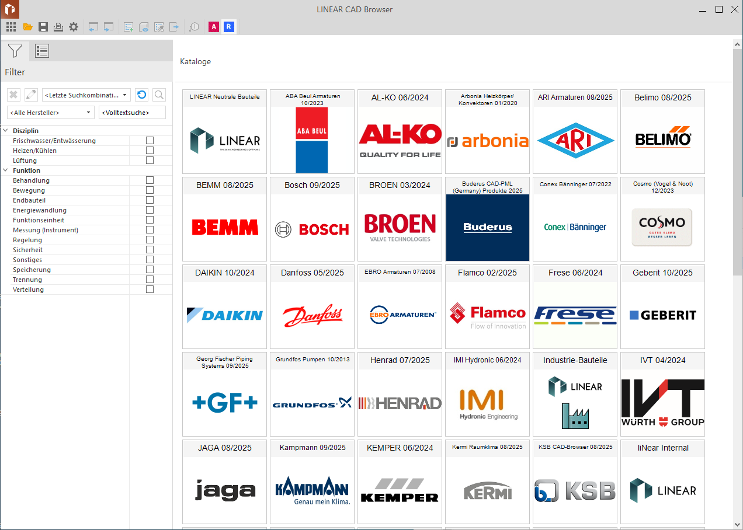This screenshot has height=530, width=743.
Task: Click the export arrow toolbar icon
Action: [x=174, y=27]
